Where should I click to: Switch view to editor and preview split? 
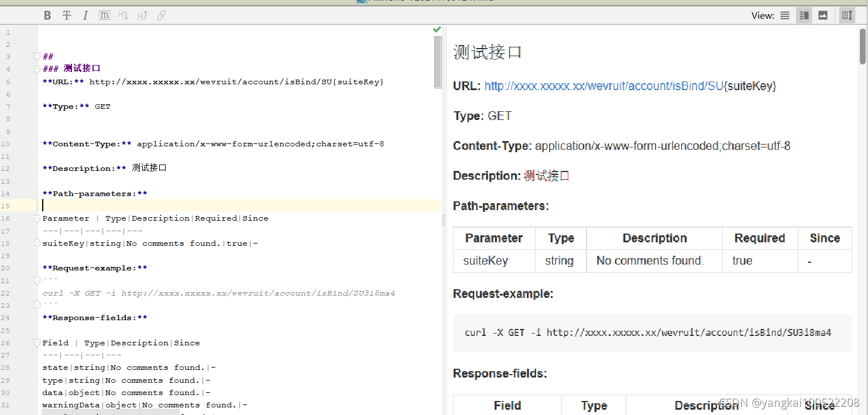pos(804,15)
